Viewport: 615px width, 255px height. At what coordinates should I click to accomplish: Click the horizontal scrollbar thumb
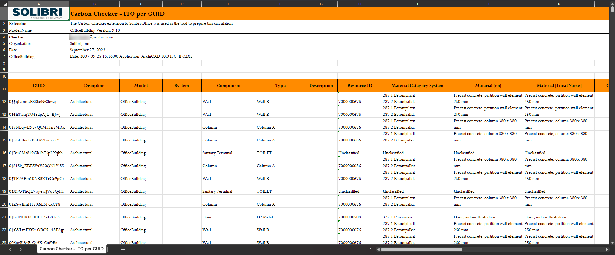tap(422, 249)
